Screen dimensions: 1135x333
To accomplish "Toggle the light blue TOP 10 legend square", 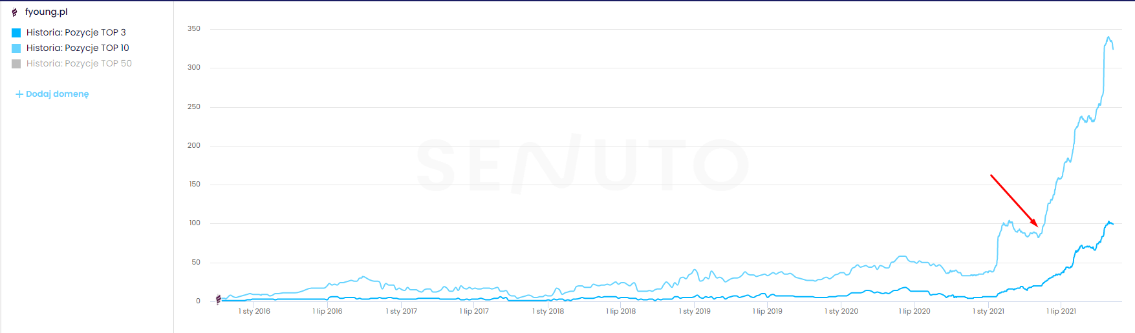I will point(16,48).
